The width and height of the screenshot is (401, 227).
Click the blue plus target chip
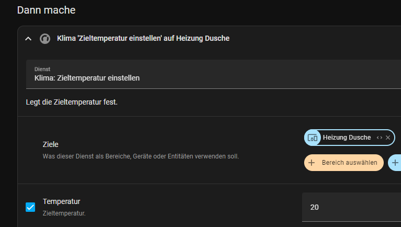pyautogui.click(x=395, y=163)
